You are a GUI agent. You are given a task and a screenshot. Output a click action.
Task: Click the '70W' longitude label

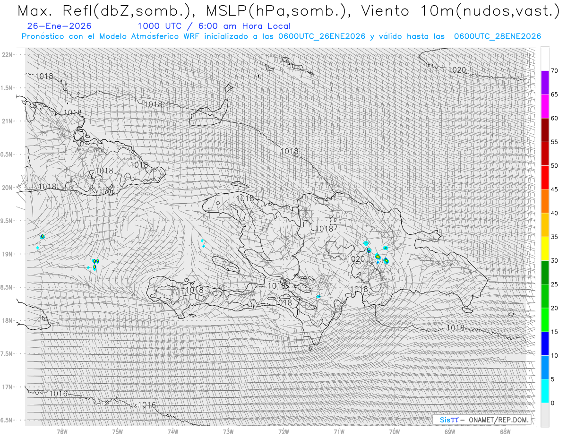click(395, 432)
